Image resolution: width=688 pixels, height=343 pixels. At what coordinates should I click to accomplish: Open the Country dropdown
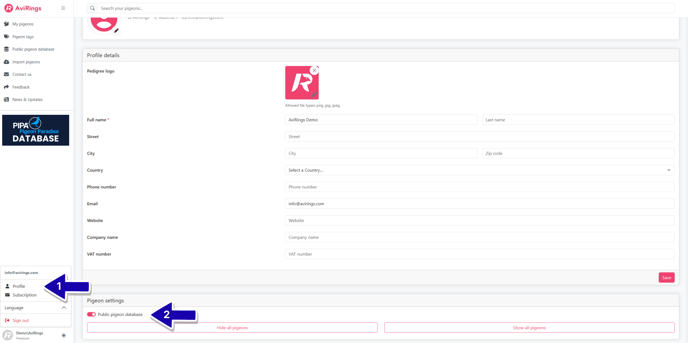[479, 170]
